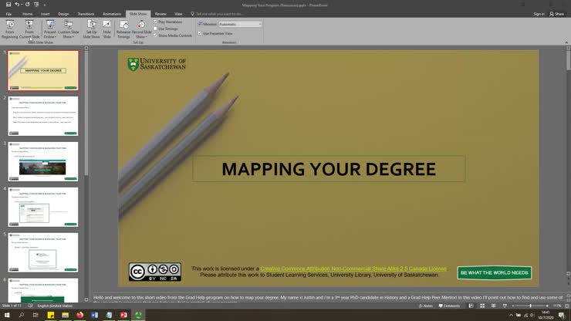Image resolution: width=571 pixels, height=321 pixels.
Task: Click Rehearse Timings icon
Action: click(123, 28)
